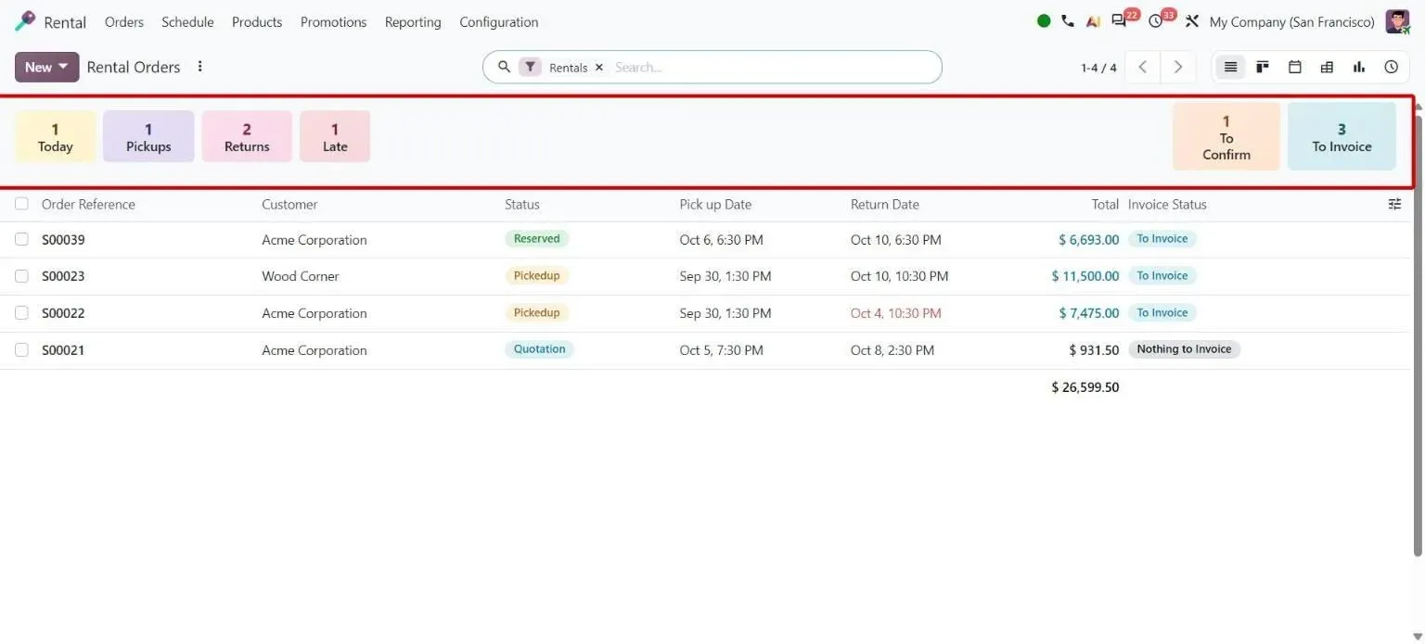
Task: Go to the previous page of records
Action: click(1143, 67)
